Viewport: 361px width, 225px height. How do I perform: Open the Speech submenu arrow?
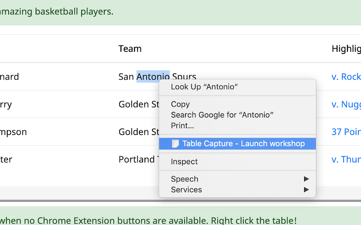306,179
